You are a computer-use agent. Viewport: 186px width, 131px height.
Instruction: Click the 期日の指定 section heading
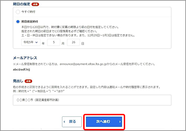pos(22,4)
